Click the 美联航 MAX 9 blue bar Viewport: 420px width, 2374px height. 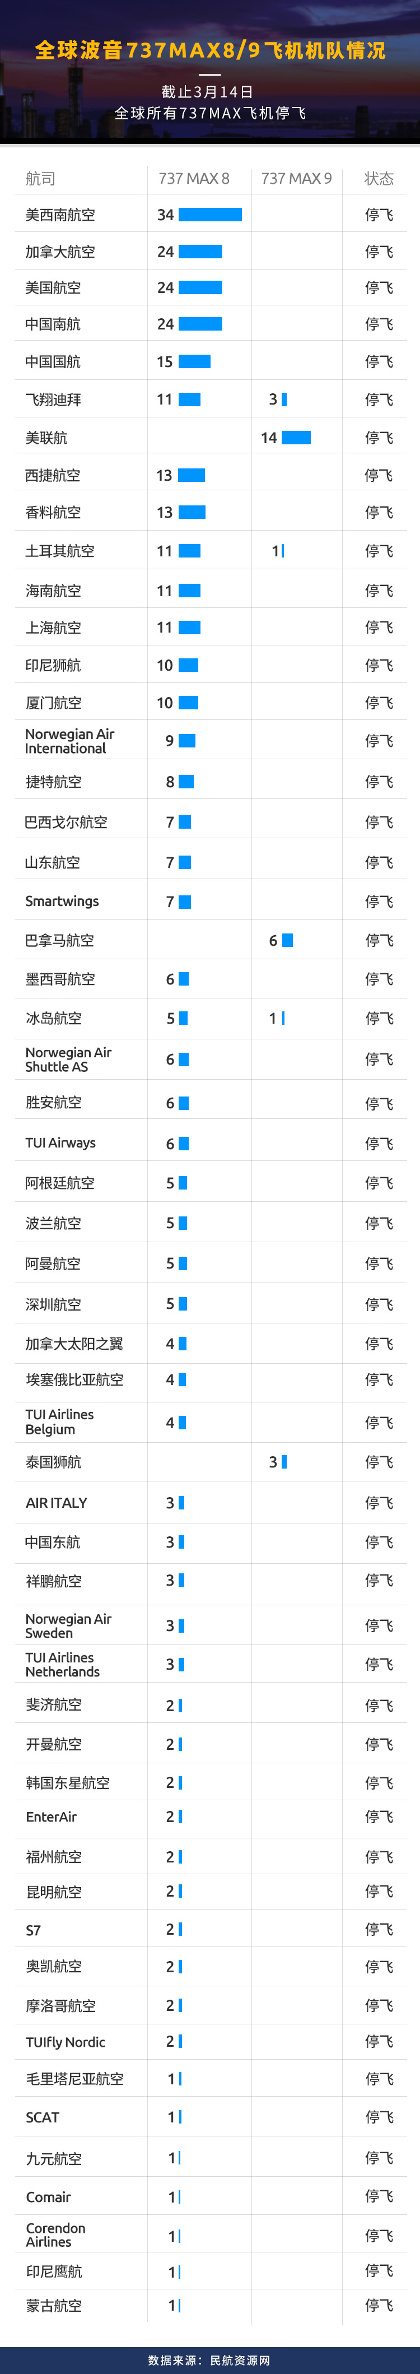point(296,438)
